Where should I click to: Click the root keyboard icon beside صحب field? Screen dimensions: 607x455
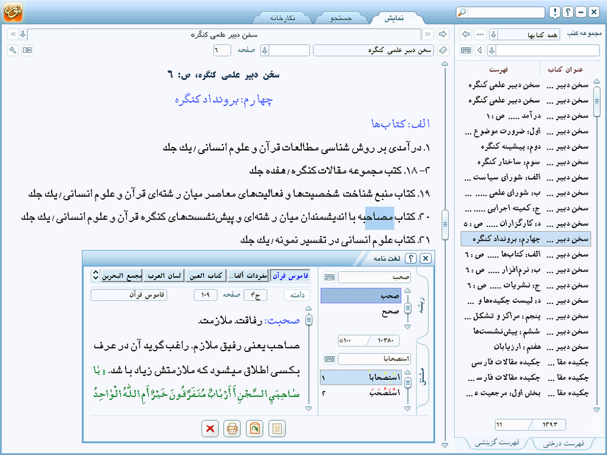pos(330,277)
